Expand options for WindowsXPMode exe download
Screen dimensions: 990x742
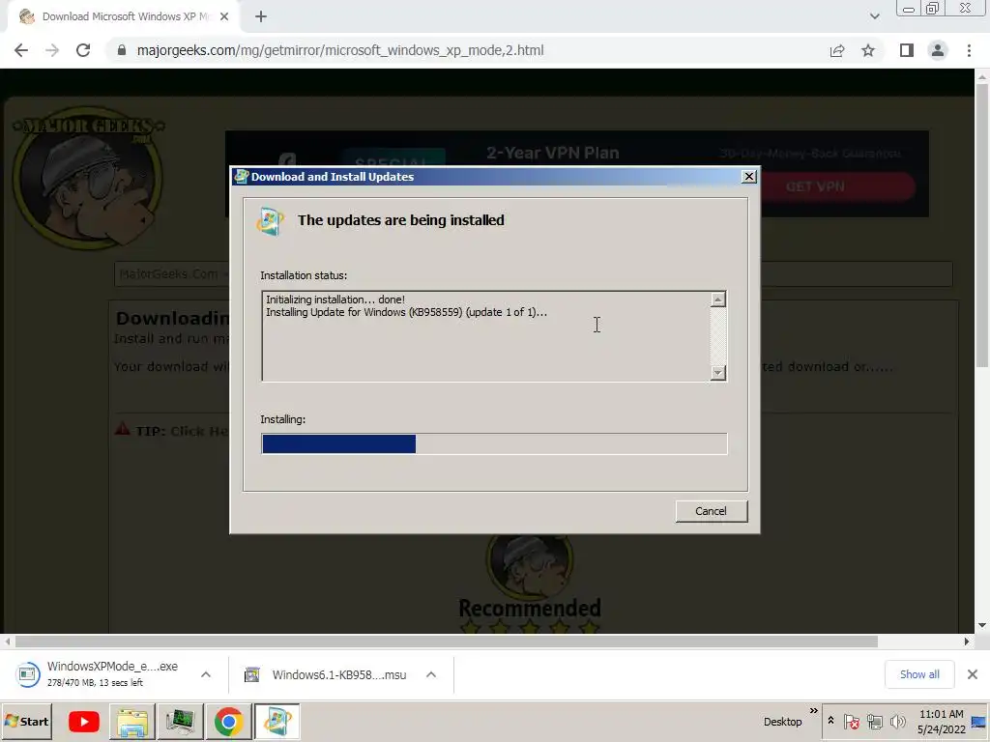click(206, 674)
